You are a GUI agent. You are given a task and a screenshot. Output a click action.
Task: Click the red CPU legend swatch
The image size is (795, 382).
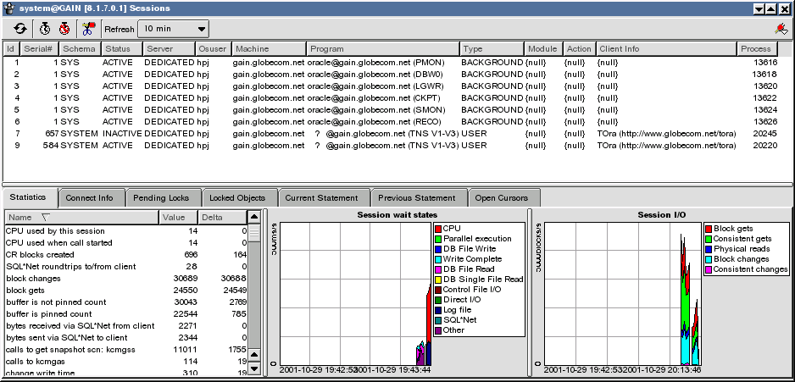pyautogui.click(x=437, y=229)
